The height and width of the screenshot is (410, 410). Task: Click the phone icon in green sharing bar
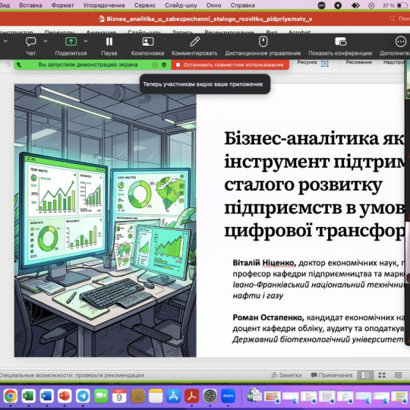pos(19,65)
